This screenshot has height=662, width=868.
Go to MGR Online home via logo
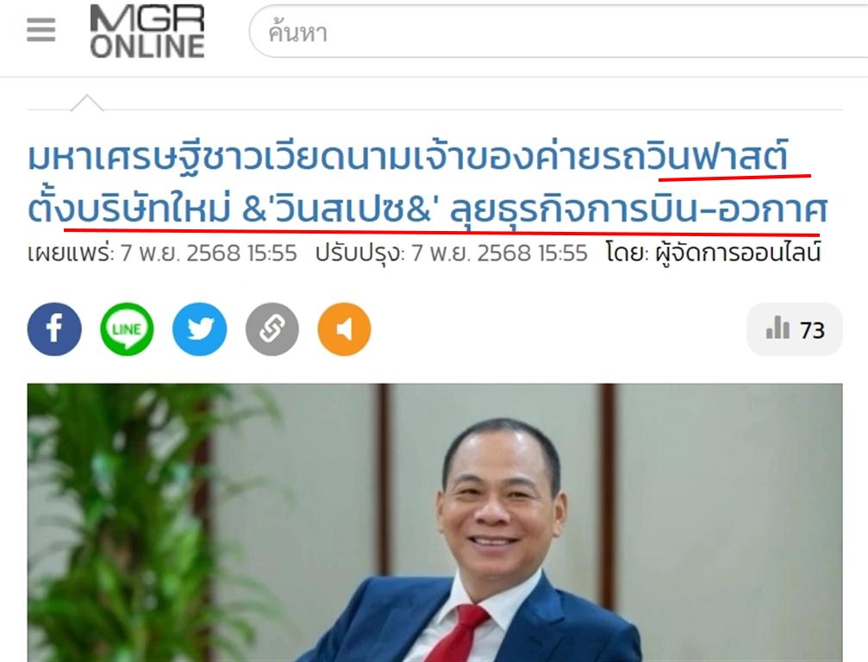147,32
